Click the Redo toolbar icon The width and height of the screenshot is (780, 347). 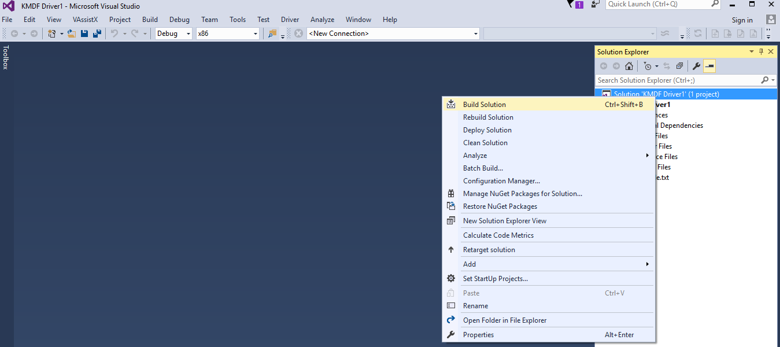[x=135, y=34]
